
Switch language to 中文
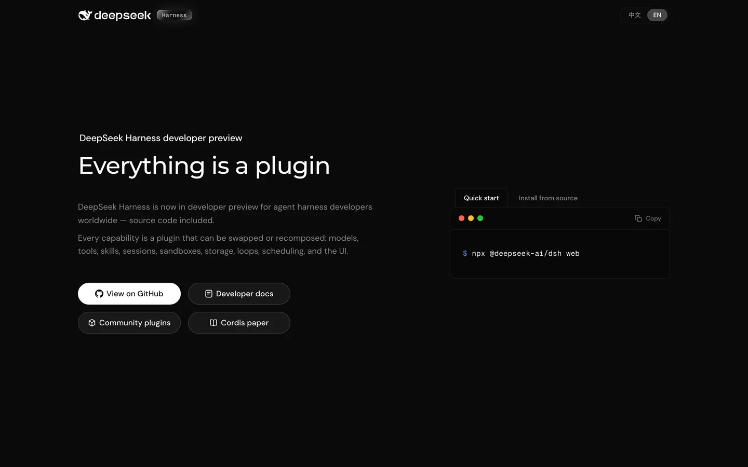(634, 15)
